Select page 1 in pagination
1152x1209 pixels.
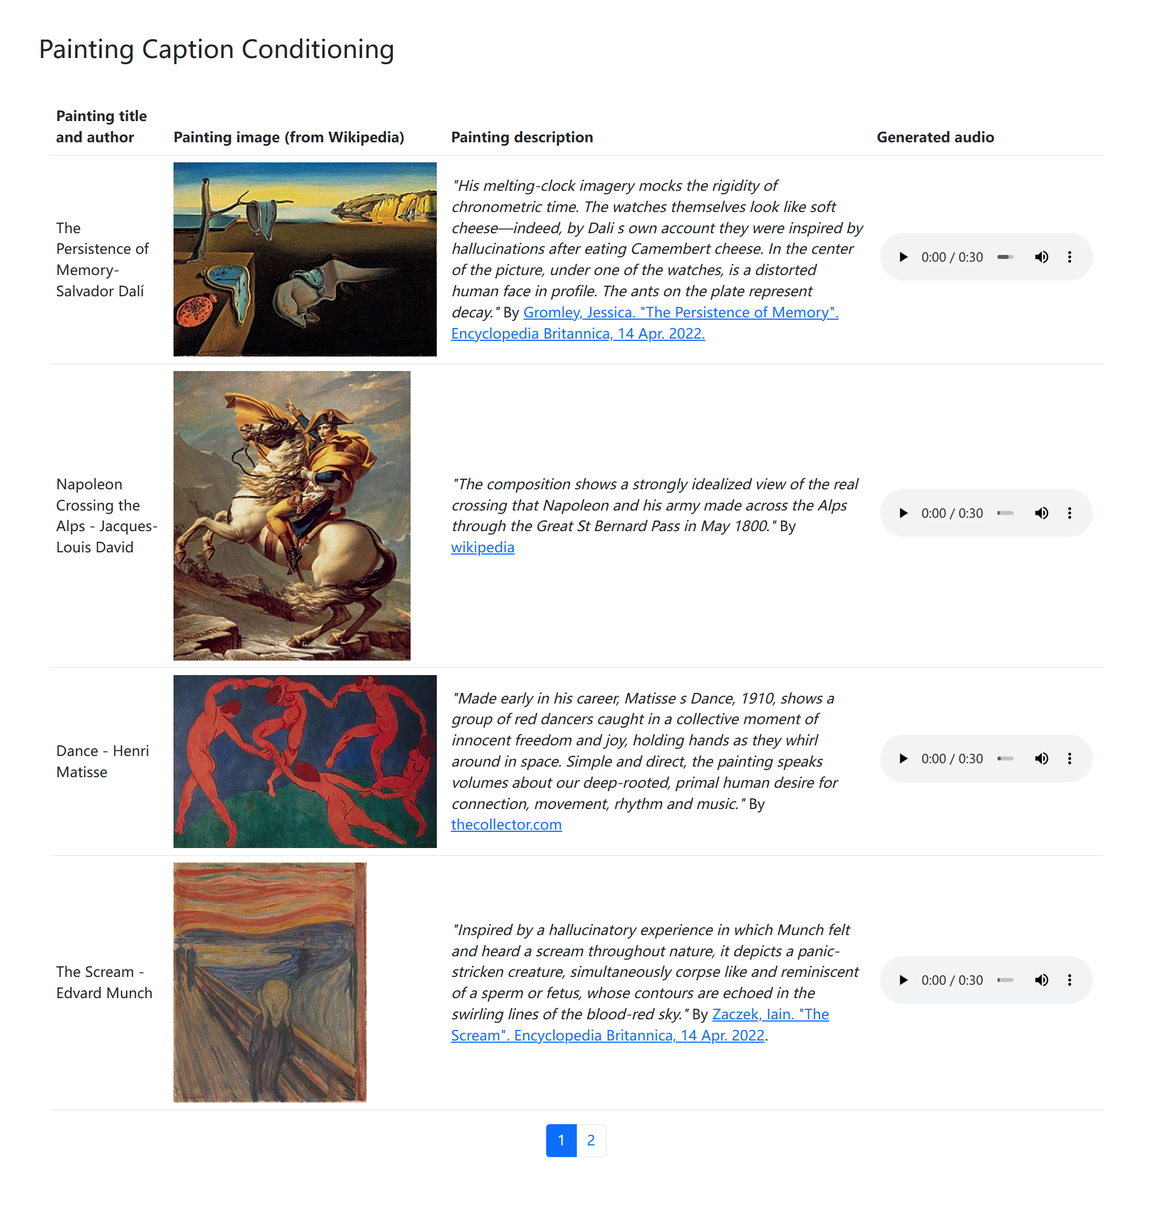point(561,1140)
